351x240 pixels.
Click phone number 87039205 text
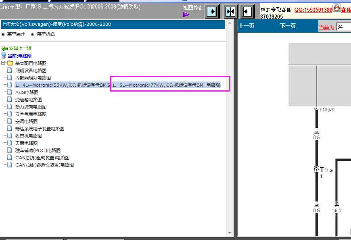pyautogui.click(x=272, y=17)
